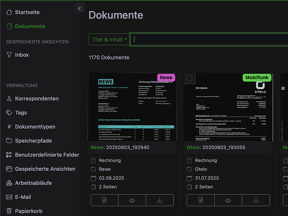
Task: Open Dokumente in the sidebar
Action: (30, 26)
